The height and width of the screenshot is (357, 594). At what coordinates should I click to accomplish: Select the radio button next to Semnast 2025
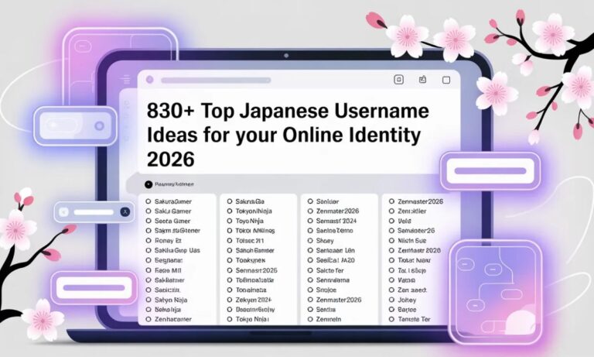point(230,270)
